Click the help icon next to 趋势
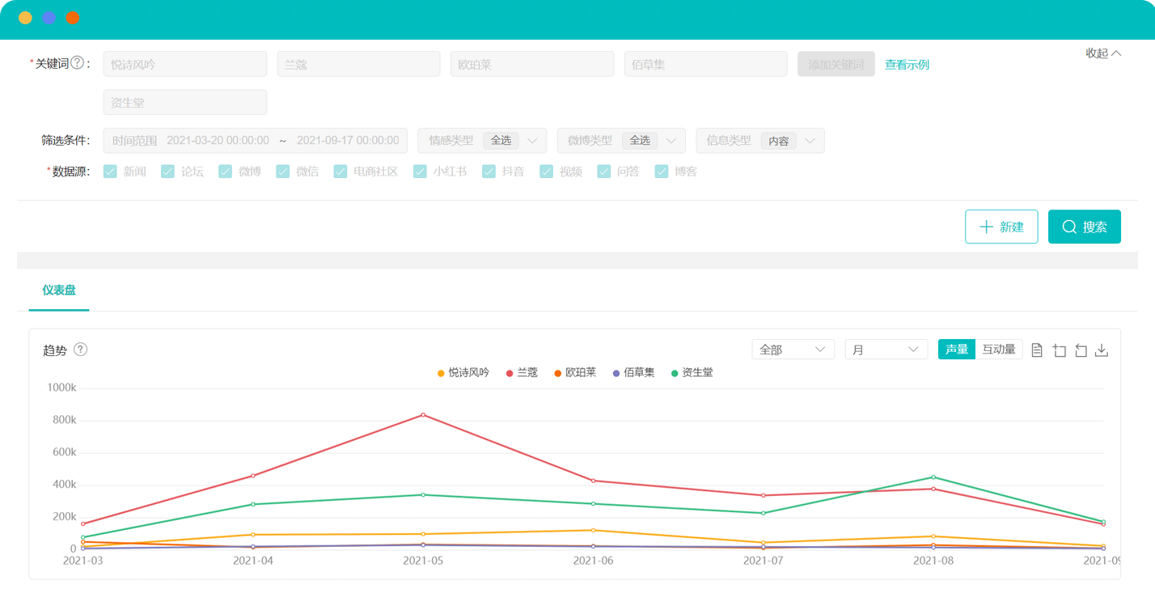This screenshot has height=589, width=1155. (80, 350)
